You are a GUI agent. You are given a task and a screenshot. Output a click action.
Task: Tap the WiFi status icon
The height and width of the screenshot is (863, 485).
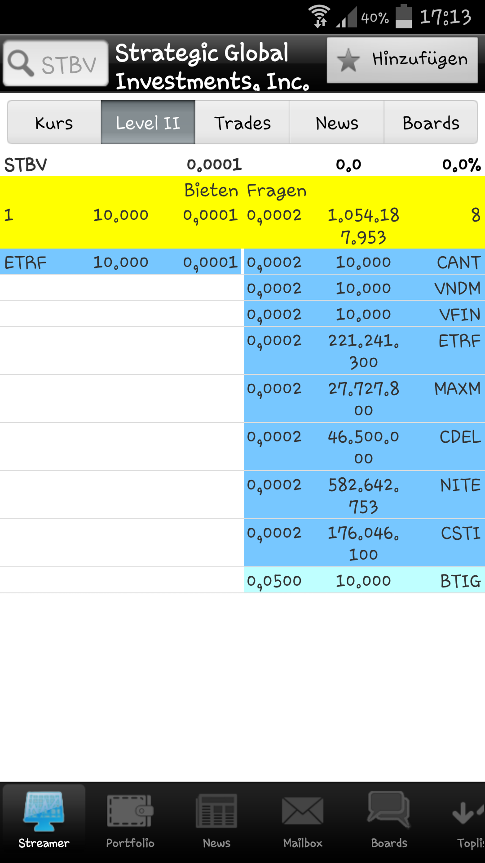(319, 17)
